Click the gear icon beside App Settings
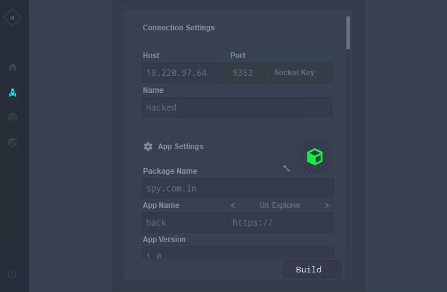447x292 pixels. click(x=148, y=147)
